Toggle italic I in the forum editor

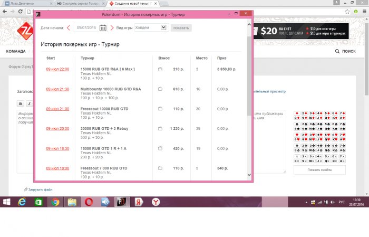tap(29, 103)
